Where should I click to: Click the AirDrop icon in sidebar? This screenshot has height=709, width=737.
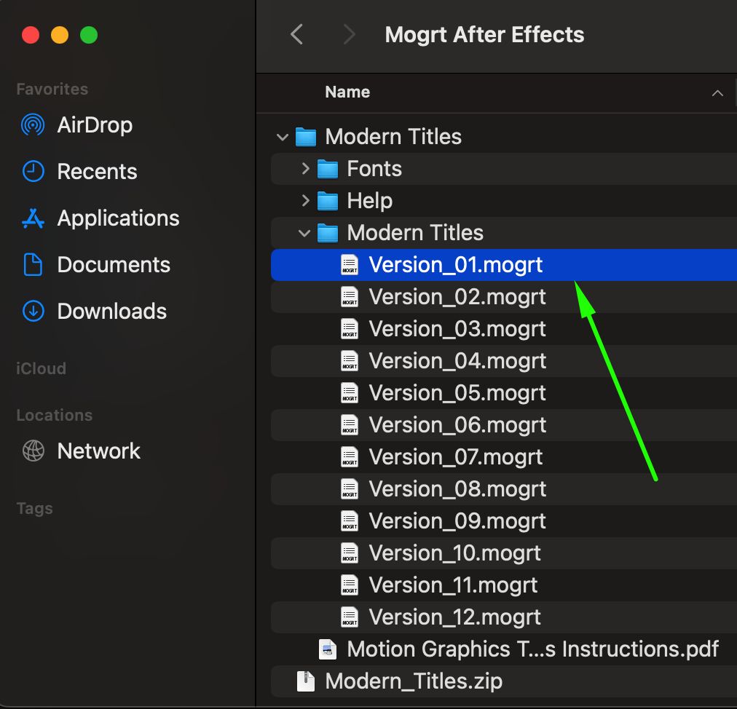pyautogui.click(x=33, y=125)
